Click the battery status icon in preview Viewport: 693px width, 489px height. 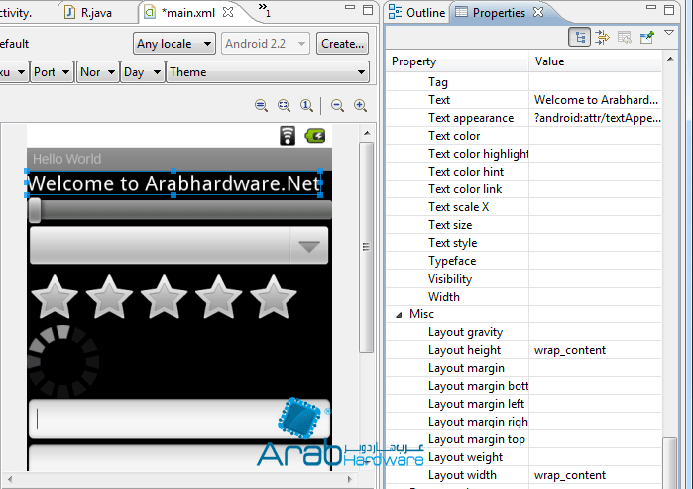point(315,135)
